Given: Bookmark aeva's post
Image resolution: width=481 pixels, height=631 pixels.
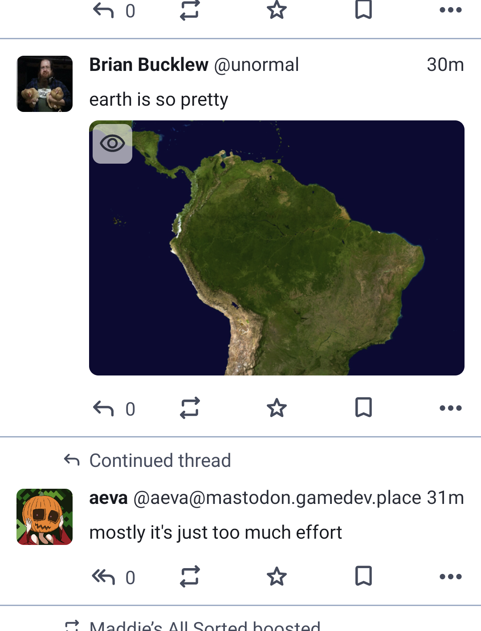Looking at the screenshot, I should (363, 576).
